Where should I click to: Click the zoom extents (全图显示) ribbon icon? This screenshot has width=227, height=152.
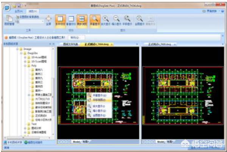point(140,20)
